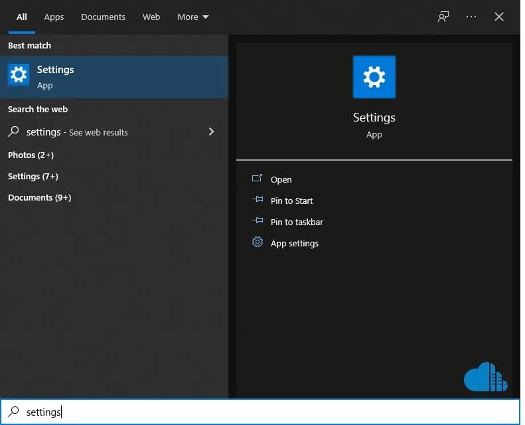
Task: Click the 'Search the web' heading
Action: point(38,109)
